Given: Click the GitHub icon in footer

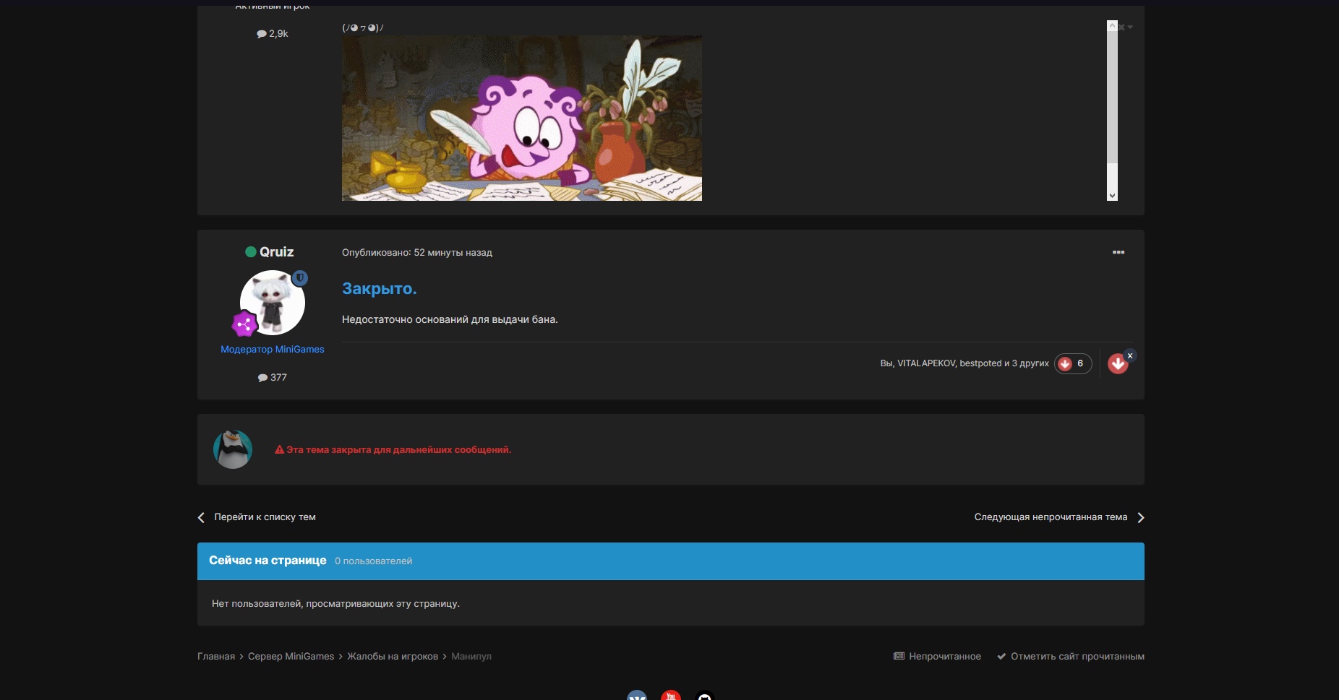Looking at the screenshot, I should [x=704, y=696].
